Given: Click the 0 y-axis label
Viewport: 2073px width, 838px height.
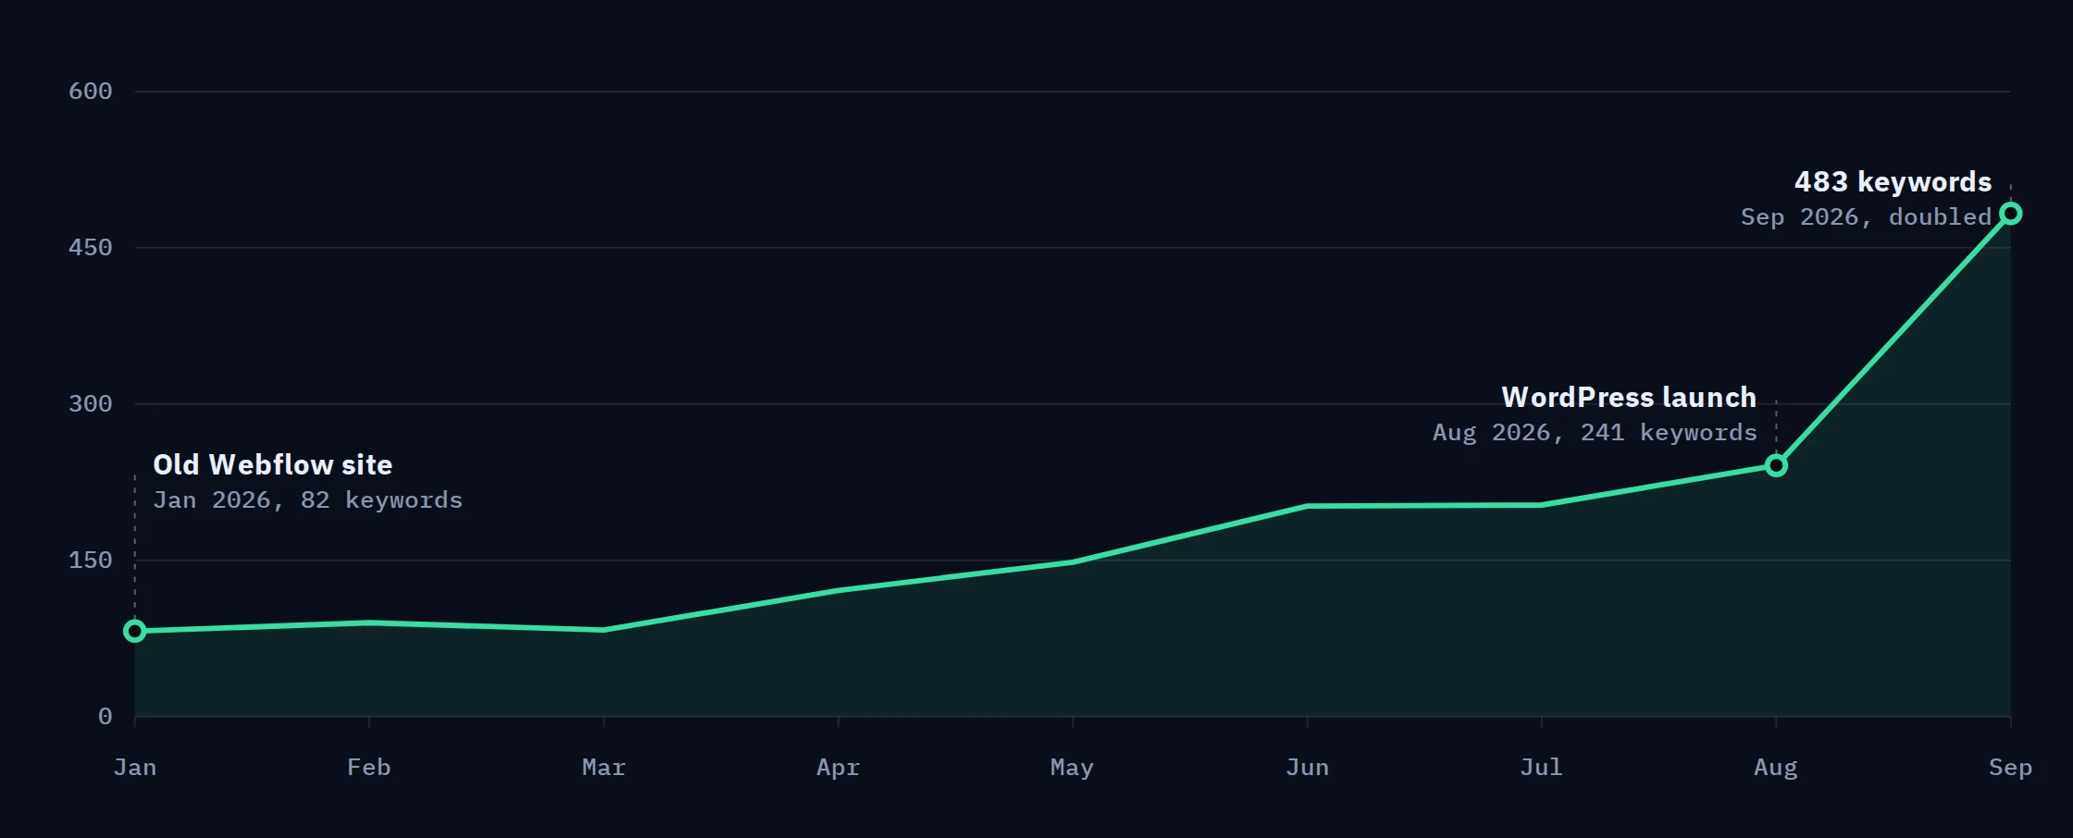Looking at the screenshot, I should pos(105,717).
